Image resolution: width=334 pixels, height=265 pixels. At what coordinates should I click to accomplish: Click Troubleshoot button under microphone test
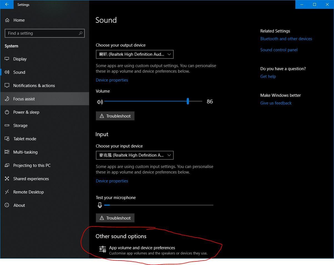tap(115, 218)
